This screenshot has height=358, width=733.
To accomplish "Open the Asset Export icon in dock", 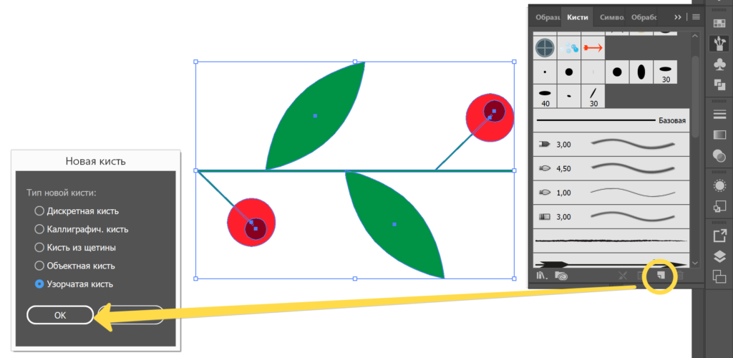I will click(x=719, y=236).
